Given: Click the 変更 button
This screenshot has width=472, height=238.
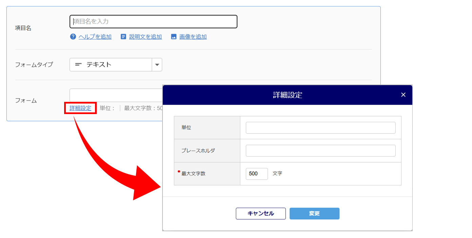Looking at the screenshot, I should click(315, 214).
